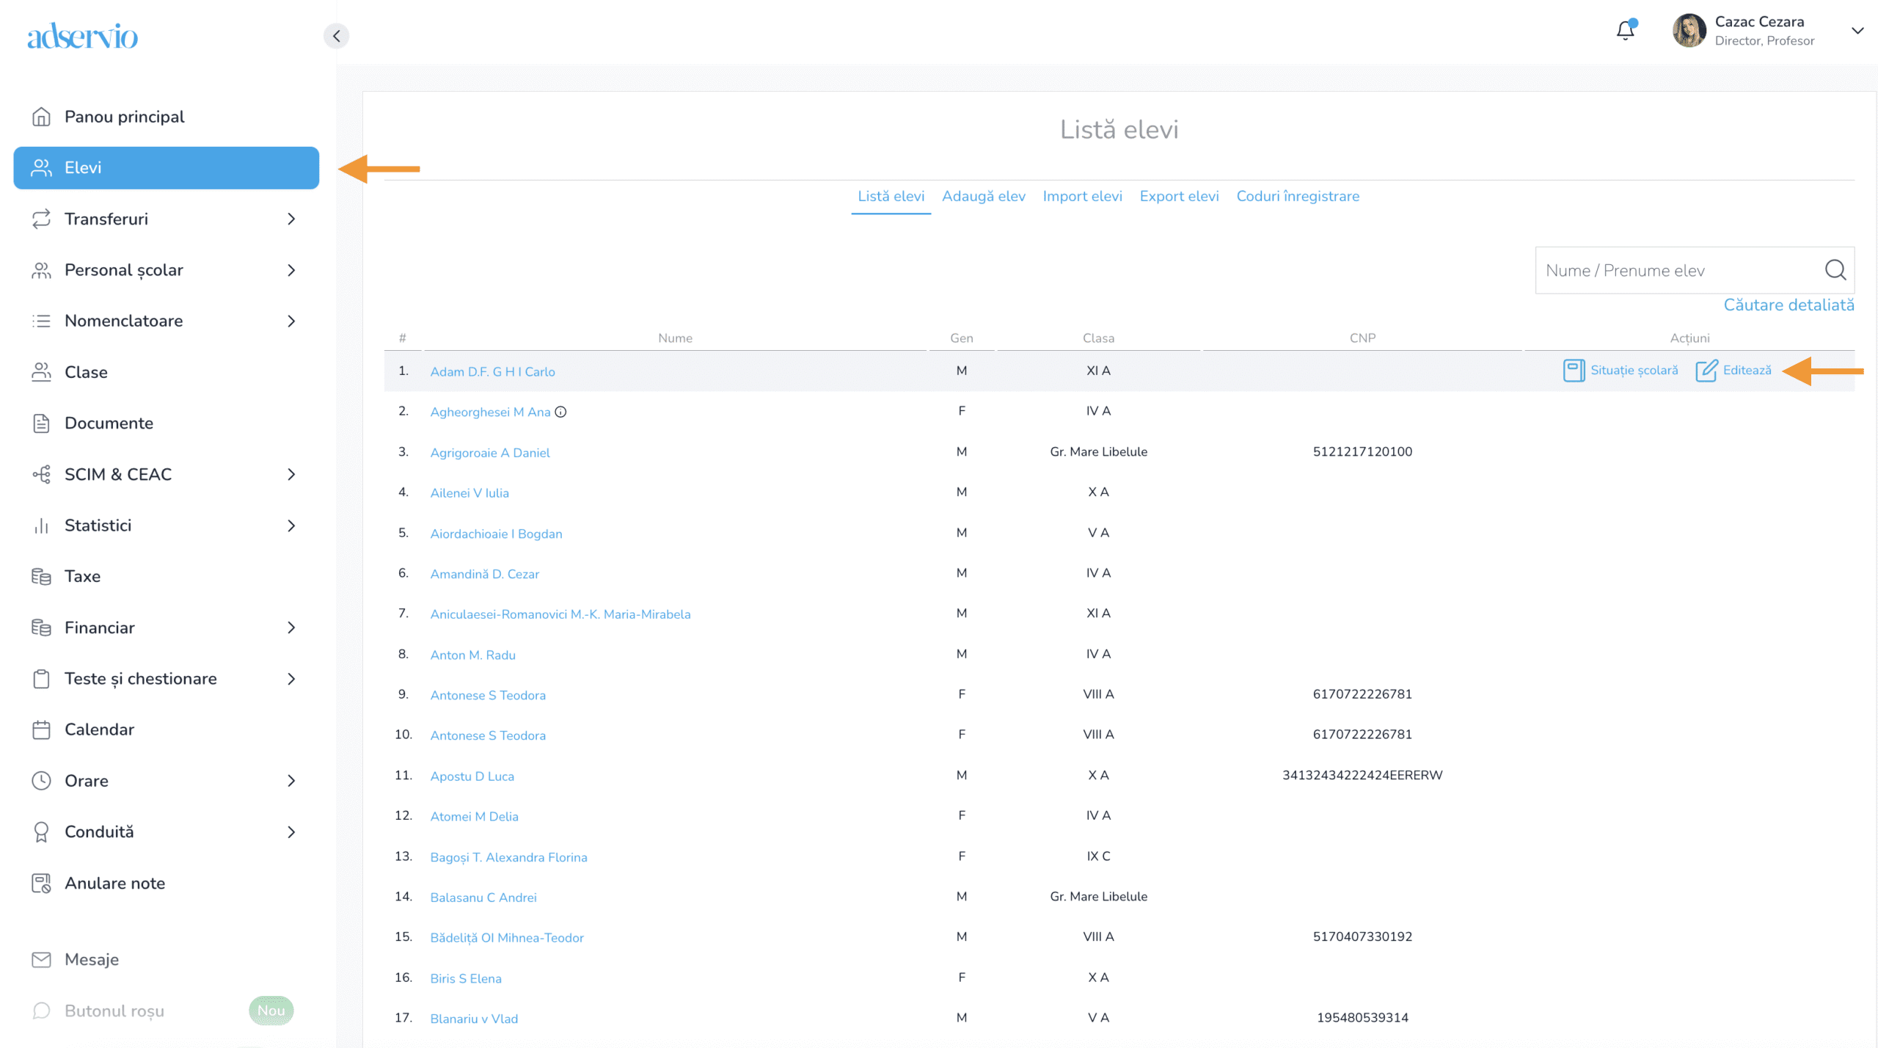The height and width of the screenshot is (1048, 1878).
Task: Click Editează pencil icon in first row
Action: pyautogui.click(x=1706, y=371)
